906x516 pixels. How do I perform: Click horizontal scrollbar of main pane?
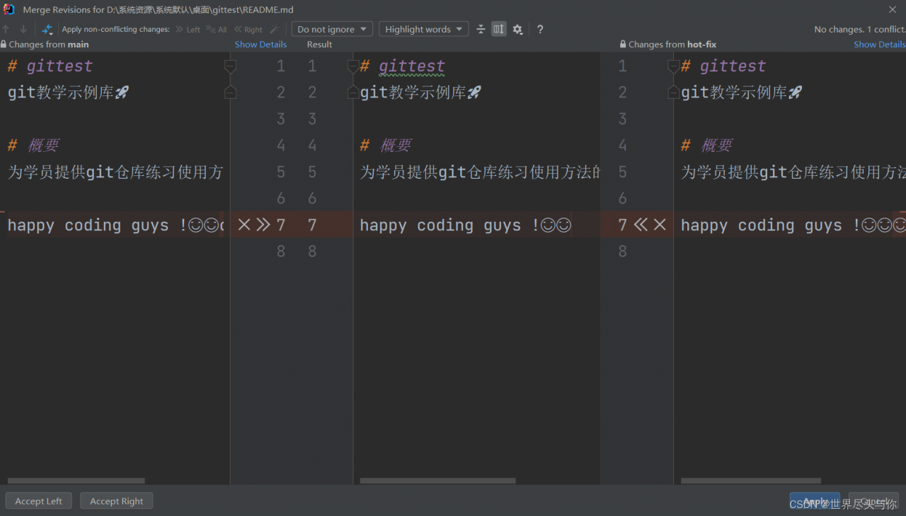coord(76,481)
